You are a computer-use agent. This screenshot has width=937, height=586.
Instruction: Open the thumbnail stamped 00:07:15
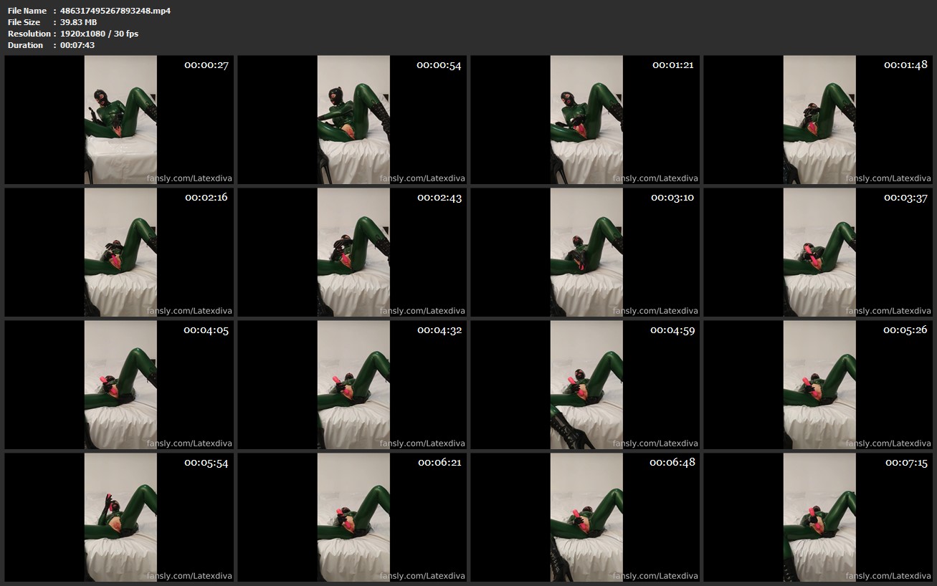818,517
